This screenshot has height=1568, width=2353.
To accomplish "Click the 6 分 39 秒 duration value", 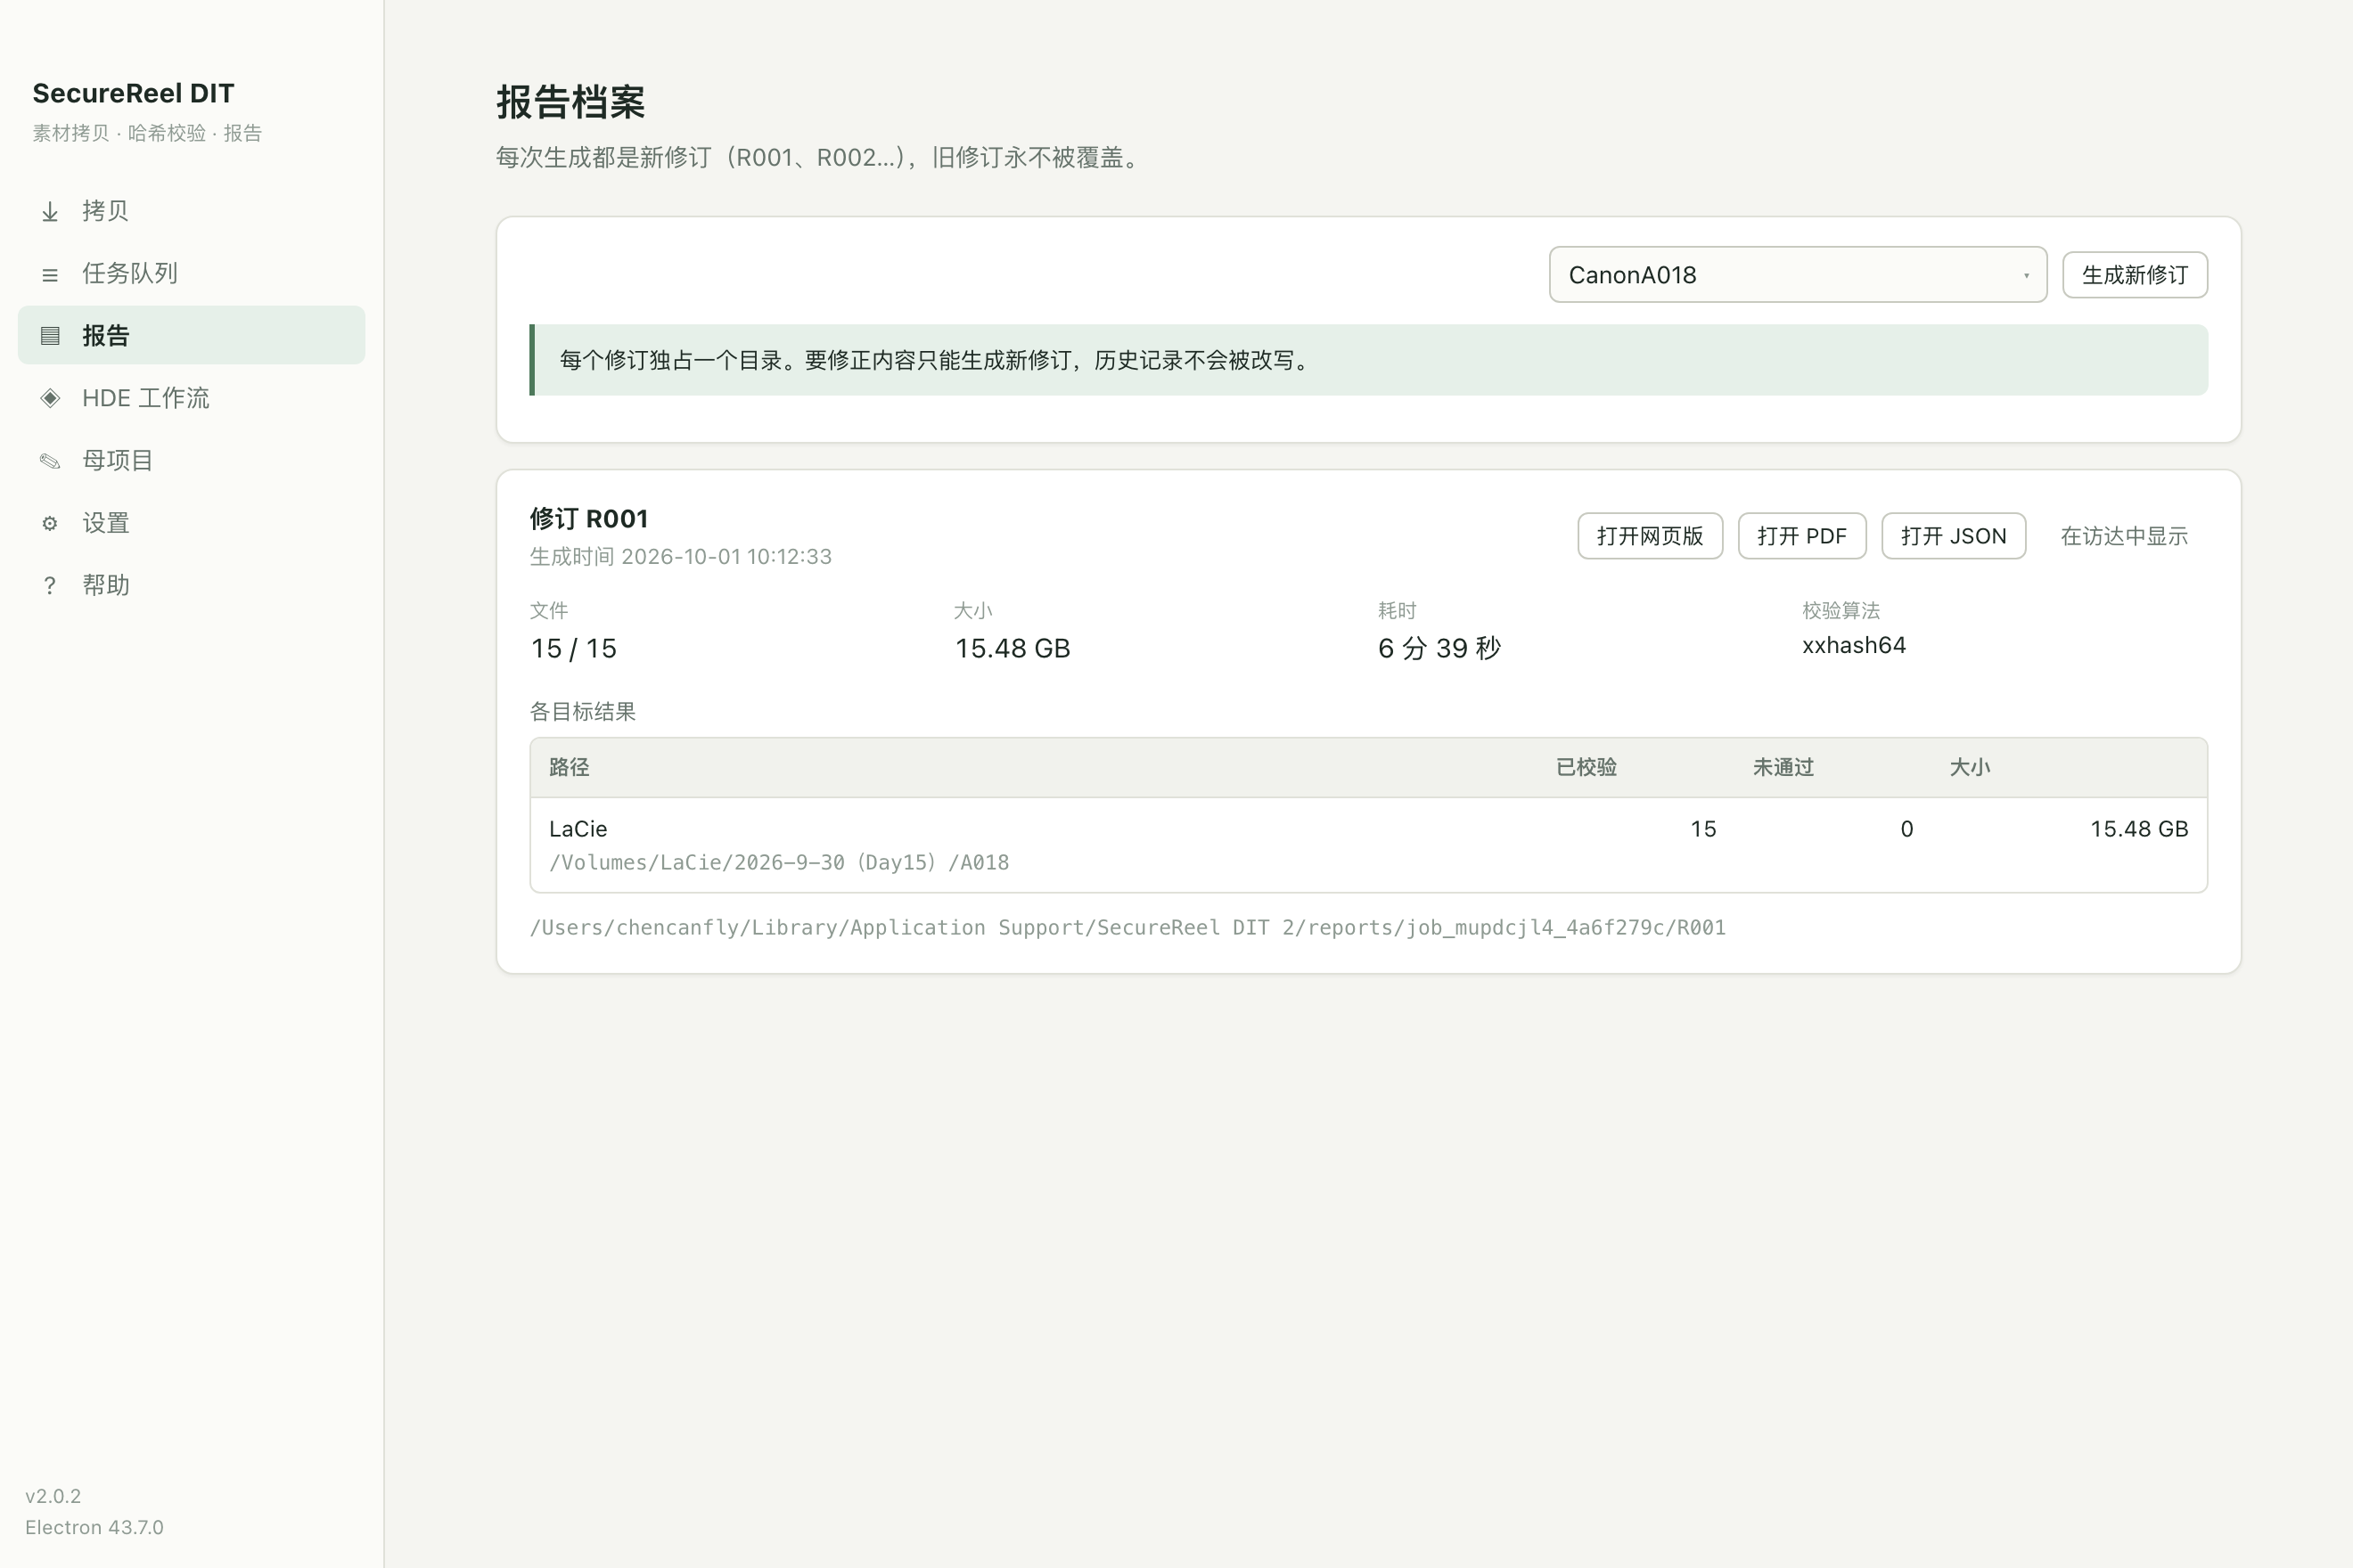I will click(1439, 649).
